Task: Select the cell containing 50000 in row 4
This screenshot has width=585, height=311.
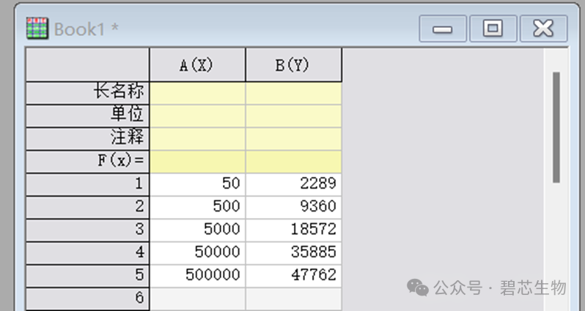Action: (x=197, y=253)
